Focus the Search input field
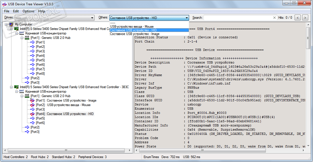 238,18
